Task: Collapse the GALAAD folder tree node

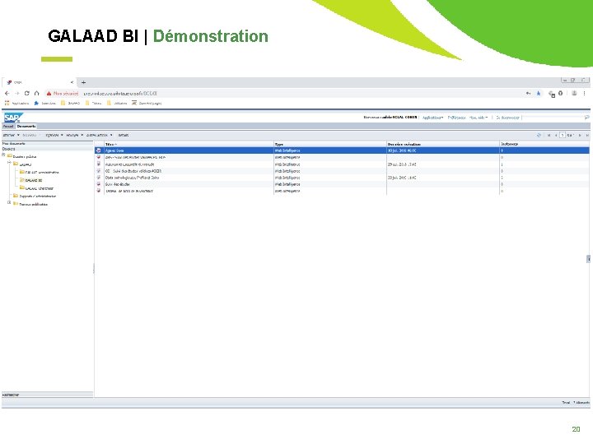Action: [9, 163]
